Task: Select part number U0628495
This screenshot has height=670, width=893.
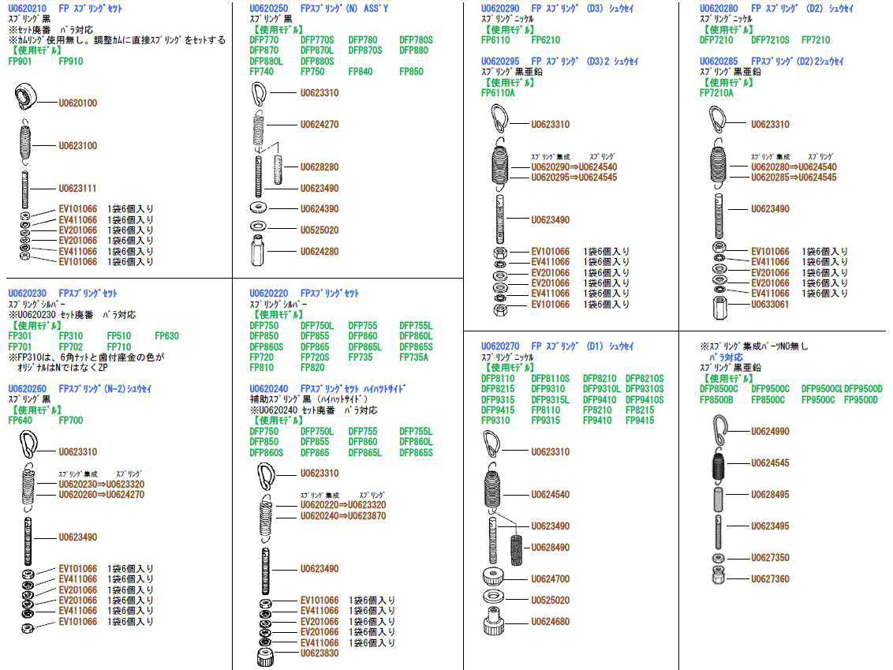Action: click(x=770, y=495)
